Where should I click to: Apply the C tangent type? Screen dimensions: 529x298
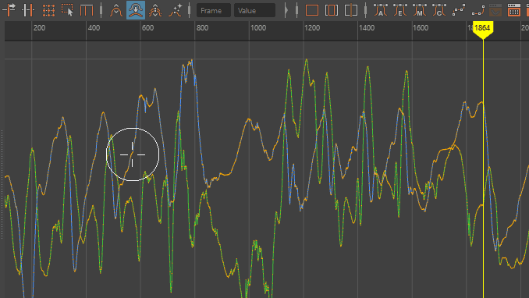click(439, 10)
